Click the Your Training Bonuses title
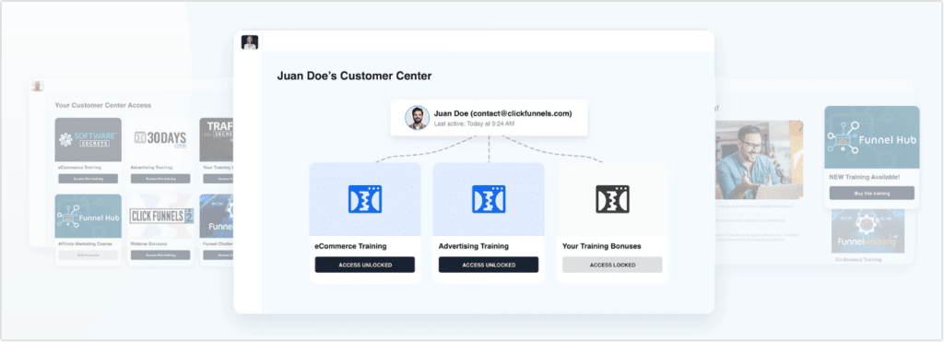 click(601, 246)
